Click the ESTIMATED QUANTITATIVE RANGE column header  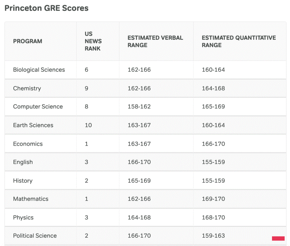coord(239,41)
